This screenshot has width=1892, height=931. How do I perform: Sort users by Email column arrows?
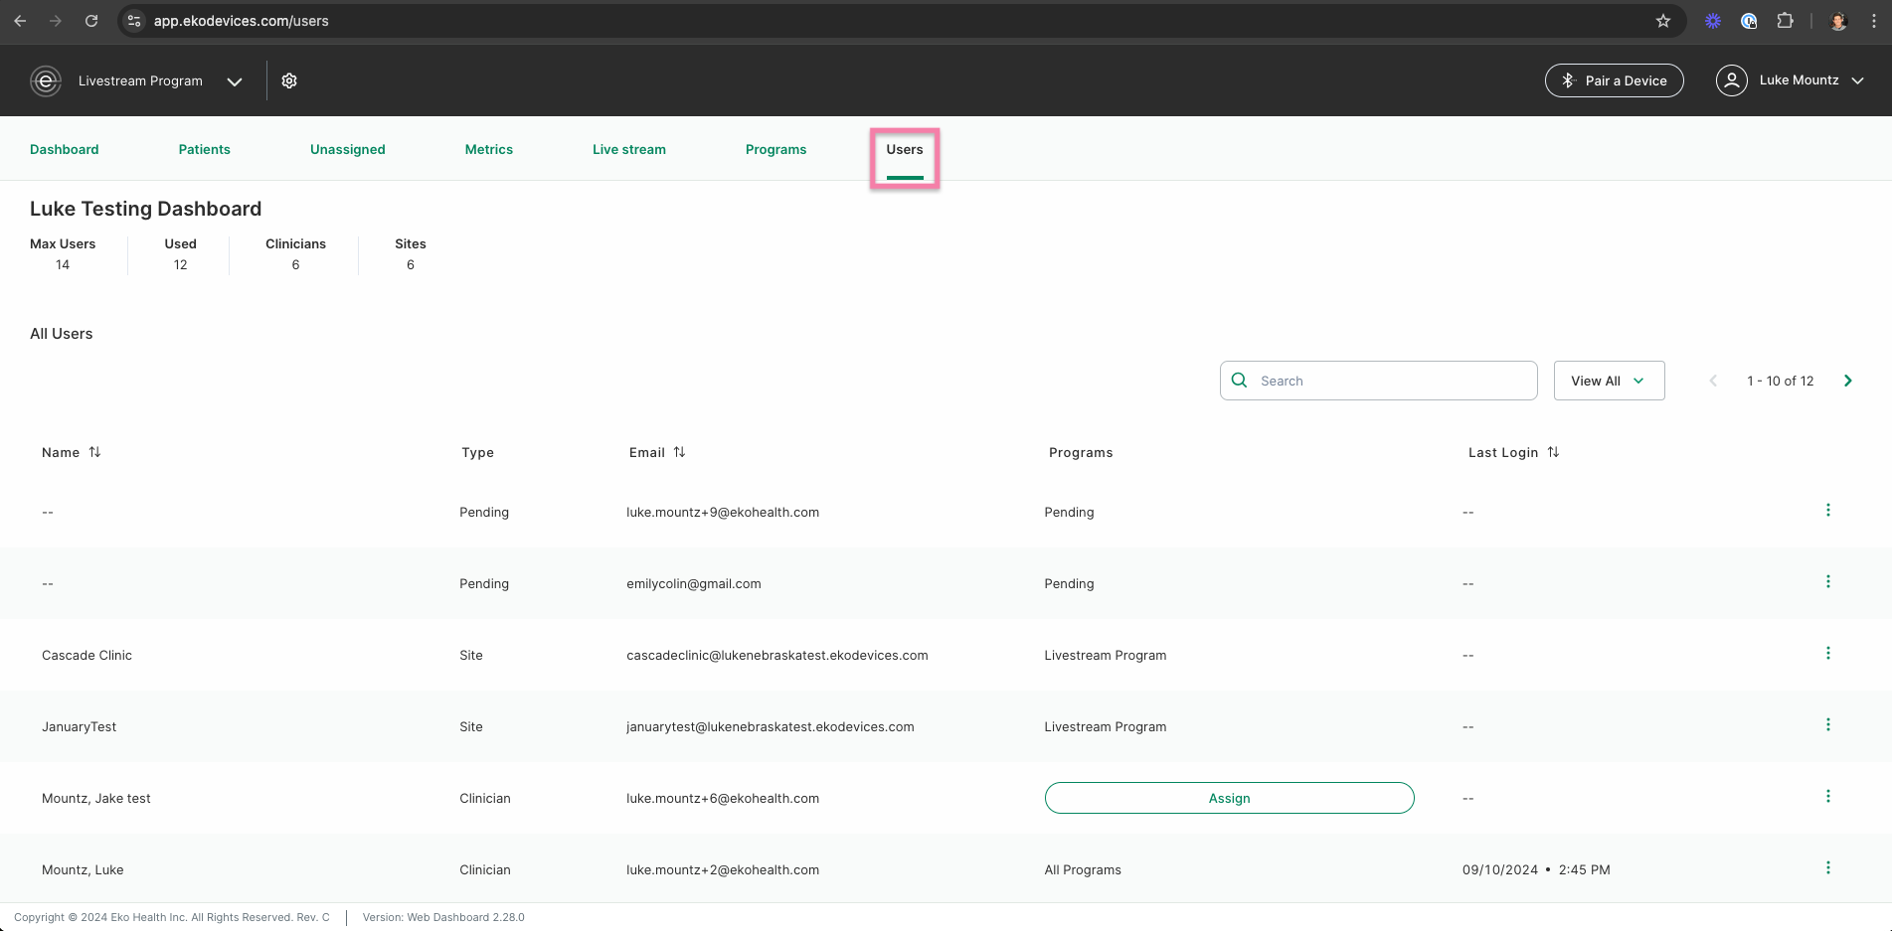click(679, 452)
